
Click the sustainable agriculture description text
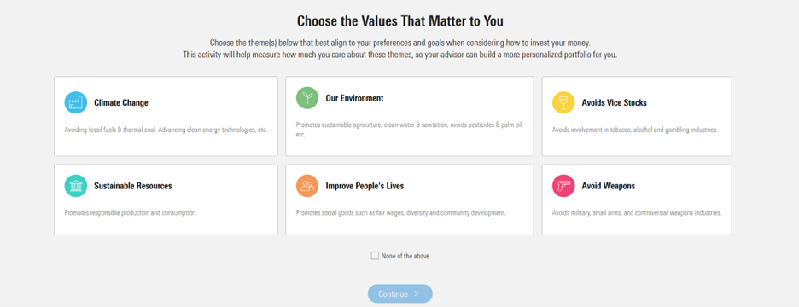click(410, 130)
